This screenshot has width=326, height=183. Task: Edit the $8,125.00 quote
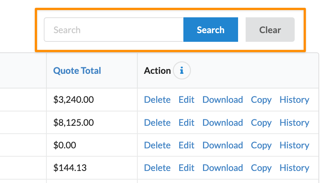click(x=186, y=123)
